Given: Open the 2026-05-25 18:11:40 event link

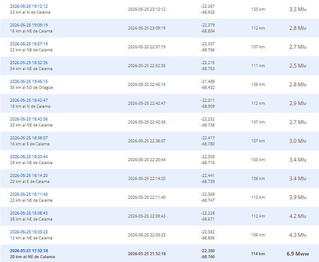Looking at the screenshot, I should coord(29,194).
